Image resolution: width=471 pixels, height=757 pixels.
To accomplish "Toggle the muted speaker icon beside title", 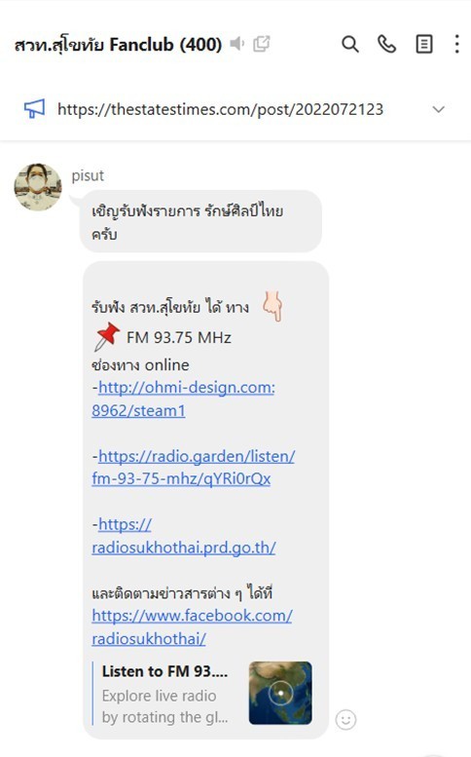I will 236,44.
